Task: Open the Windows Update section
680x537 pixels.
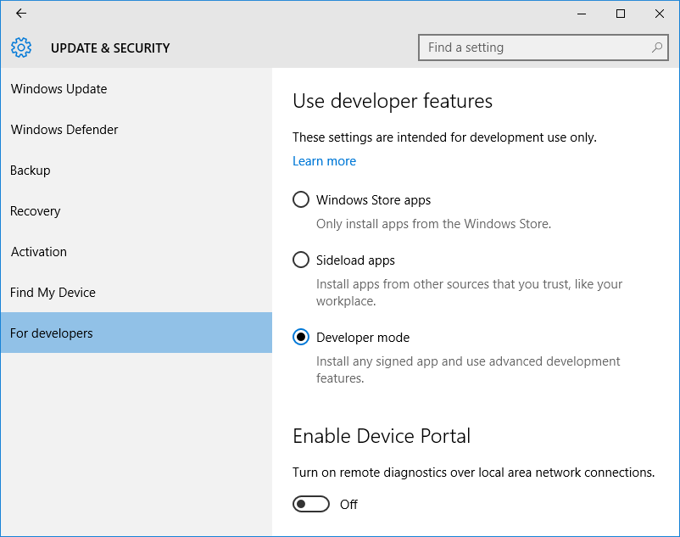Action: point(59,89)
